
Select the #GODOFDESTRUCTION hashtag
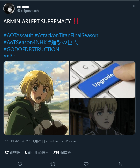(x=31, y=49)
